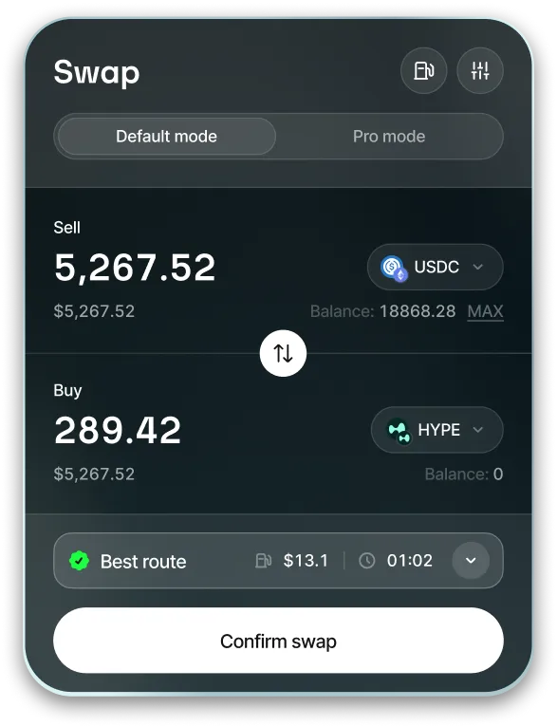Image resolution: width=557 pixels, height=726 pixels.
Task: Click the Best route label
Action: pyautogui.click(x=143, y=561)
